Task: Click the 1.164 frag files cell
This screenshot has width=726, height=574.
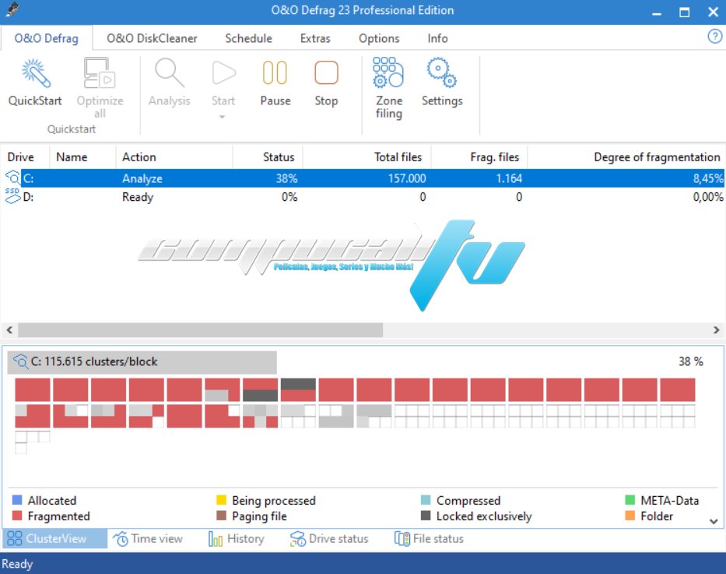Action: 509,178
